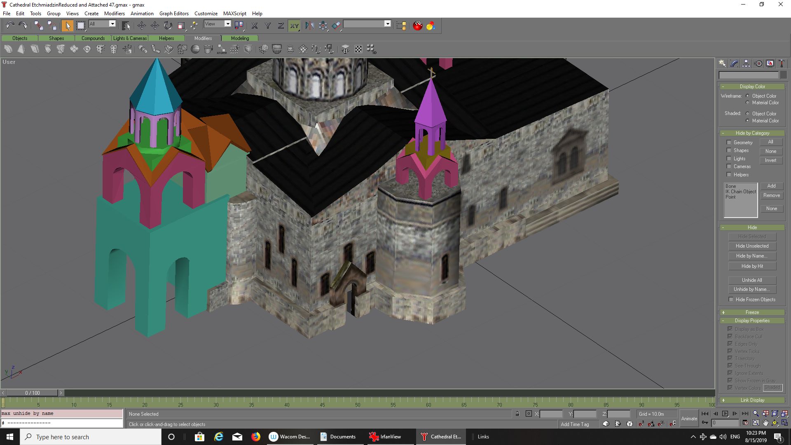Click the Pan hand viewport icon
The image size is (791, 445).
click(765, 423)
